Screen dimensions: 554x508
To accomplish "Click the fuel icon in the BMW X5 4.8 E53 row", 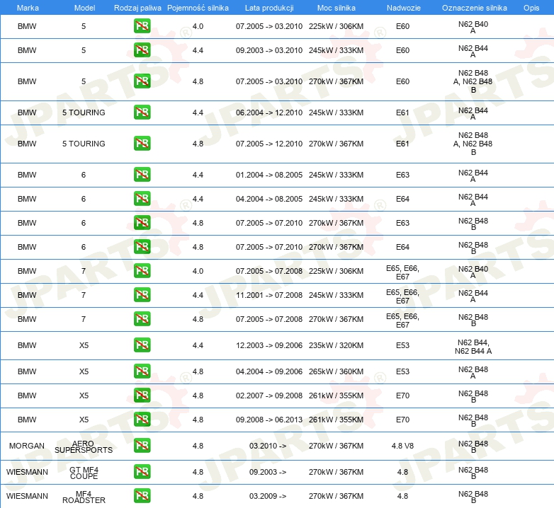I will tap(142, 371).
